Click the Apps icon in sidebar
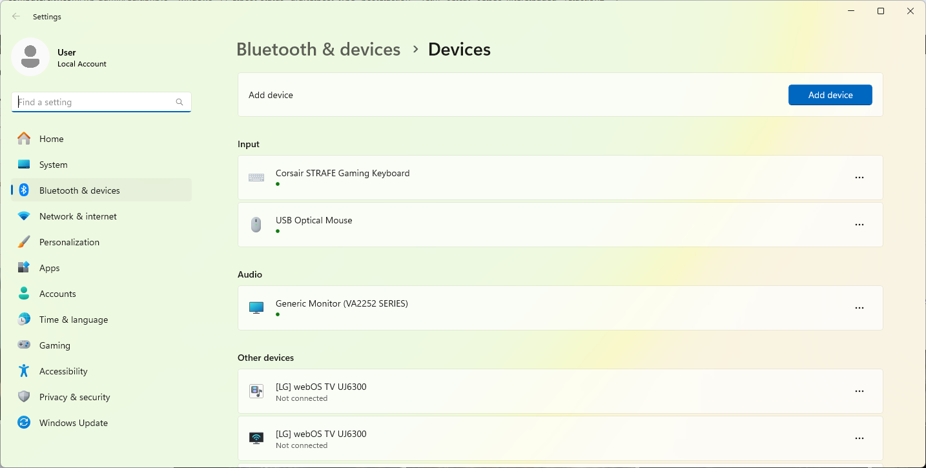Image resolution: width=926 pixels, height=468 pixels. [24, 268]
